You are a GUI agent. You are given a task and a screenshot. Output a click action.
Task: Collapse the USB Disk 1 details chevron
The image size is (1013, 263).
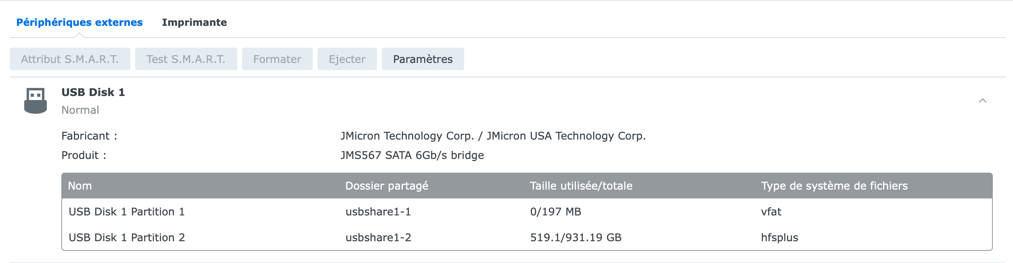[982, 101]
